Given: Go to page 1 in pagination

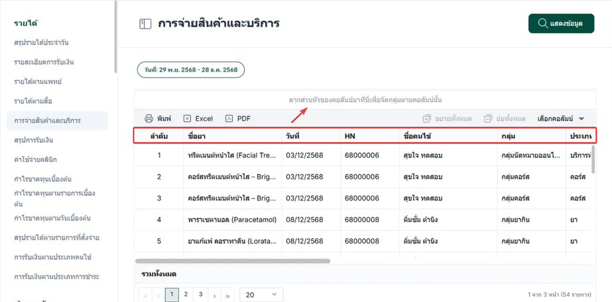Looking at the screenshot, I should click(172, 295).
